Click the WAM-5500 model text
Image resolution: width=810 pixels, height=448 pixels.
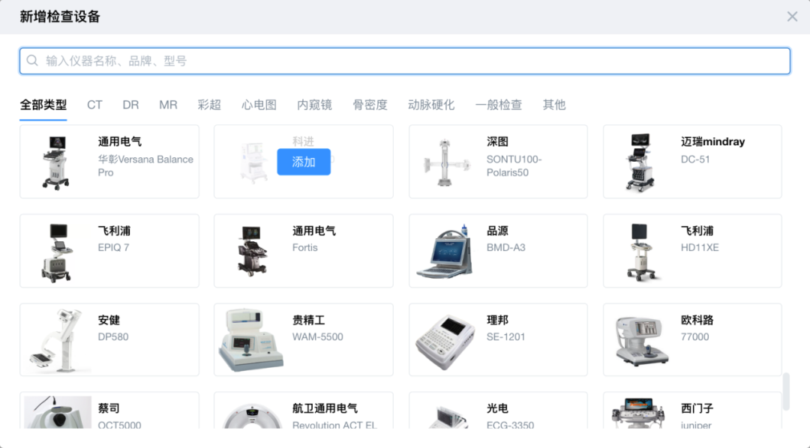coord(318,337)
